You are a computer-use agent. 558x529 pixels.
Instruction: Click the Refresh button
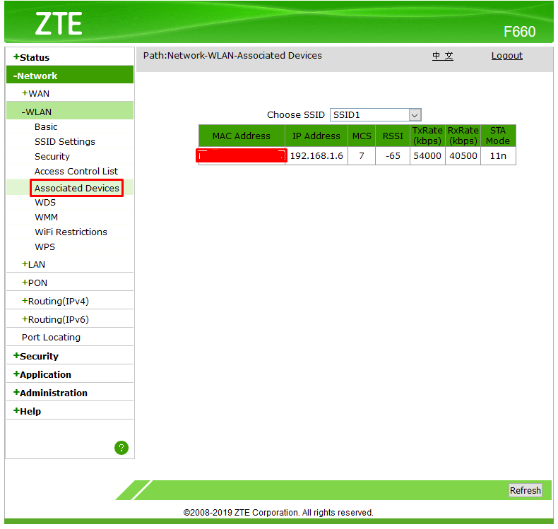526,490
